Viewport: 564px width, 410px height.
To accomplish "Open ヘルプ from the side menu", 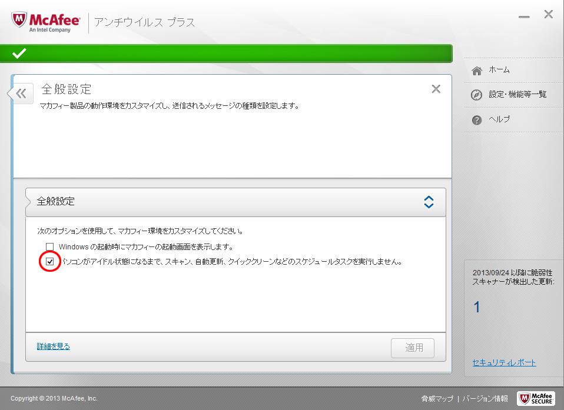I will click(x=499, y=119).
